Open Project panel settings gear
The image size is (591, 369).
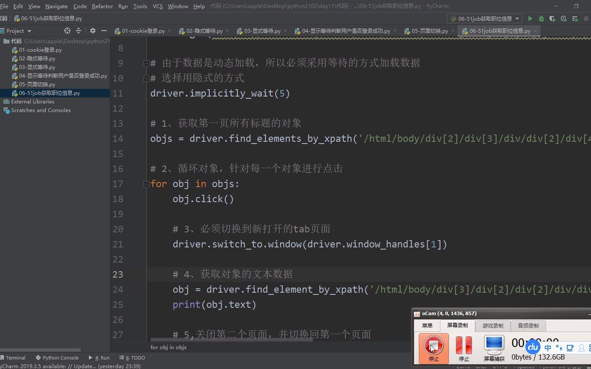(x=92, y=31)
